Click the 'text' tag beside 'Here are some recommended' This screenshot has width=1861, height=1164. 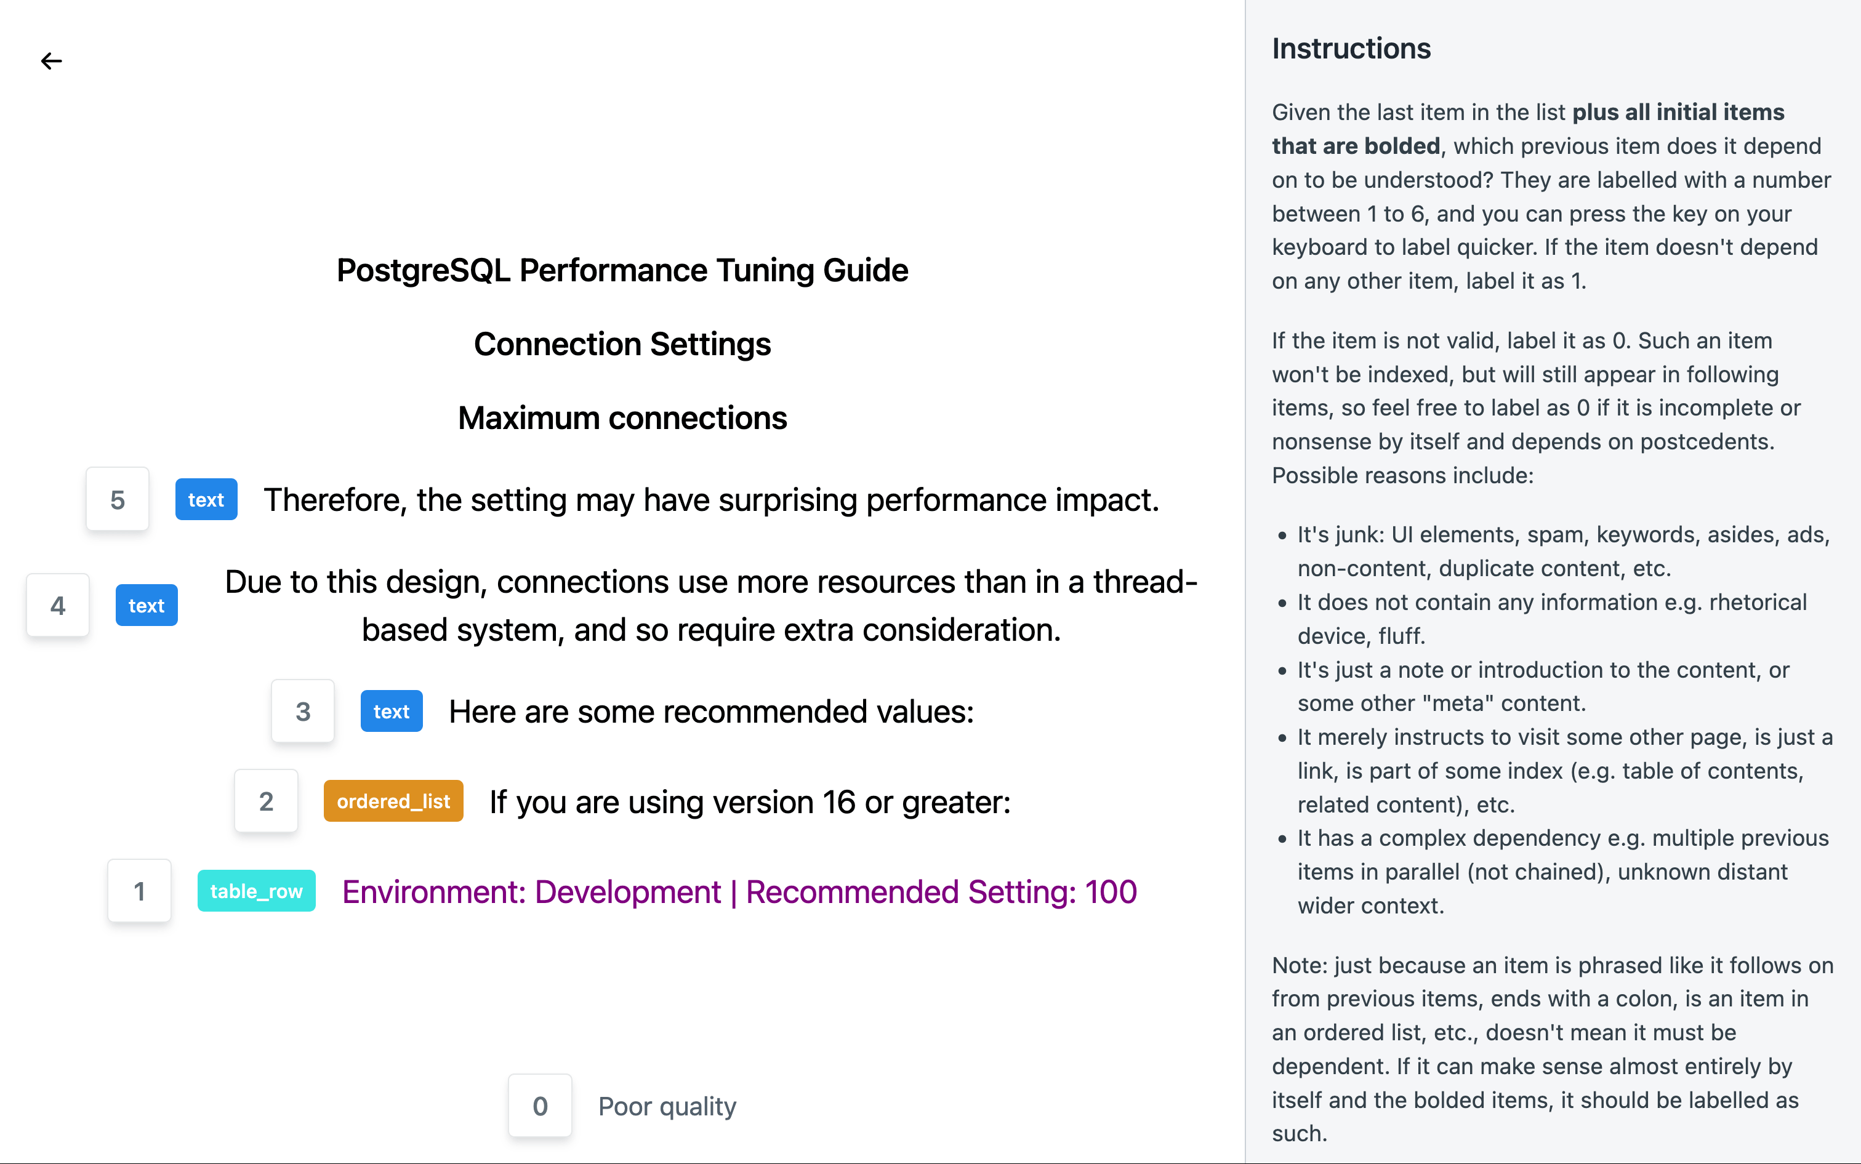[391, 712]
